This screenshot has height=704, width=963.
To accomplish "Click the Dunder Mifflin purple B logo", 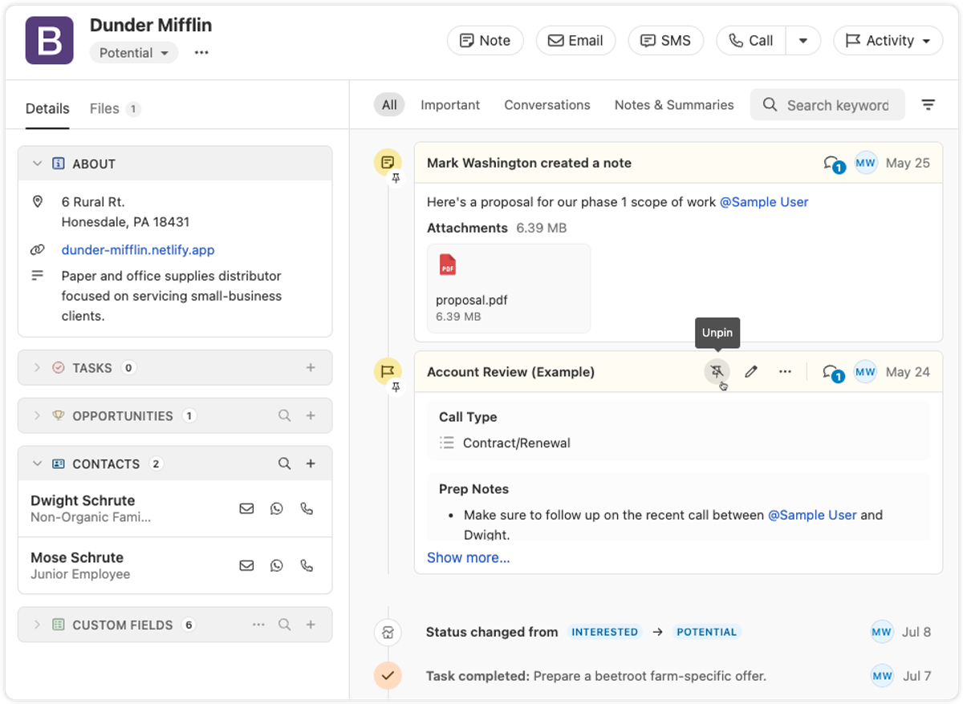I will click(x=50, y=40).
